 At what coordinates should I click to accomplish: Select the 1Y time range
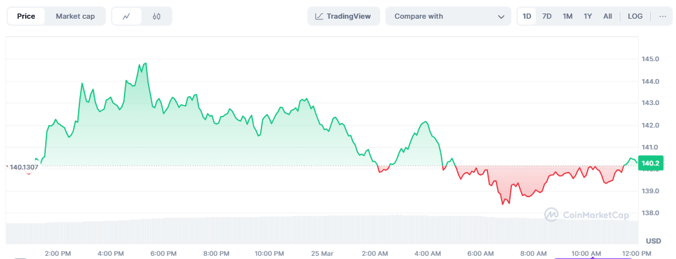pos(588,16)
